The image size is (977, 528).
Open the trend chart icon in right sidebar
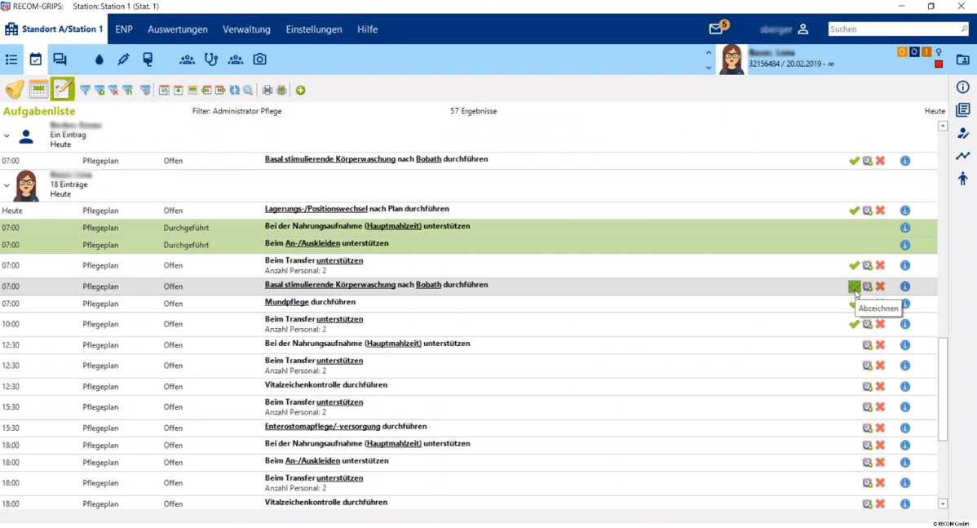point(962,156)
